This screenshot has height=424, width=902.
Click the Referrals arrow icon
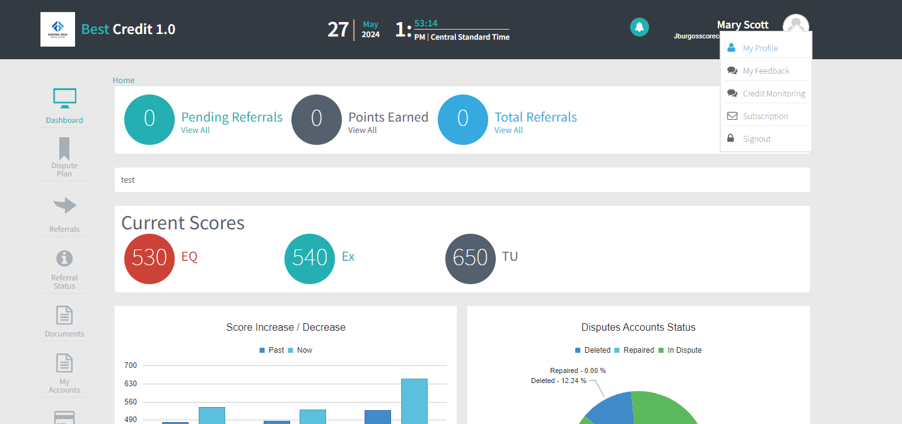[x=64, y=205]
